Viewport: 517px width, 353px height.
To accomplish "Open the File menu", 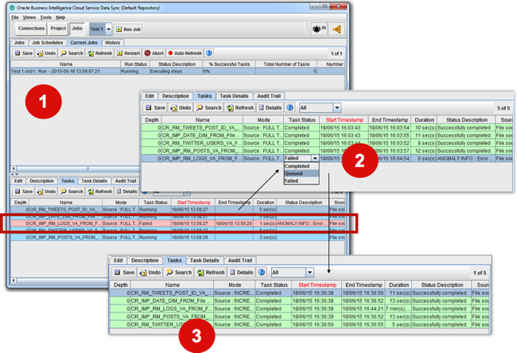I will [15, 17].
